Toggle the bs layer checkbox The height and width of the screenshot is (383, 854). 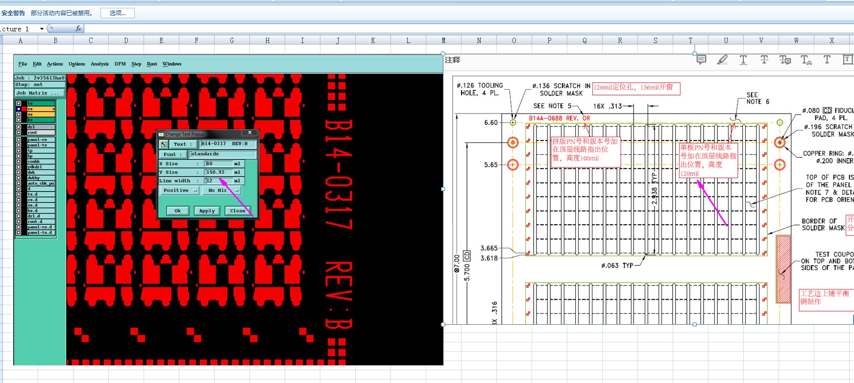[19, 120]
